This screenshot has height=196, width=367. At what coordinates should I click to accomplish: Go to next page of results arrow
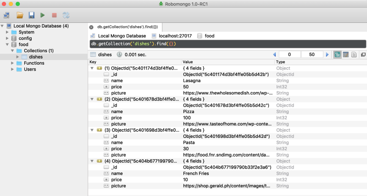coord(327,54)
